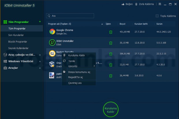Image resolution: width=179 pixels, height=119 pixels.
Task: Click version text 4.3.30.0
Action: pos(161,65)
